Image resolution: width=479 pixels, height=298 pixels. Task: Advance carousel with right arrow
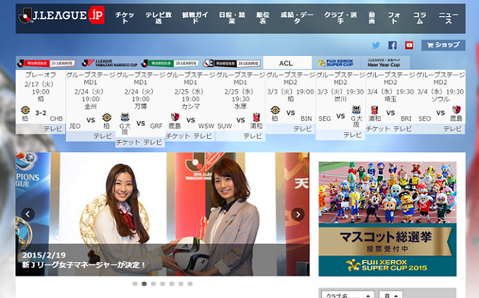(298, 214)
